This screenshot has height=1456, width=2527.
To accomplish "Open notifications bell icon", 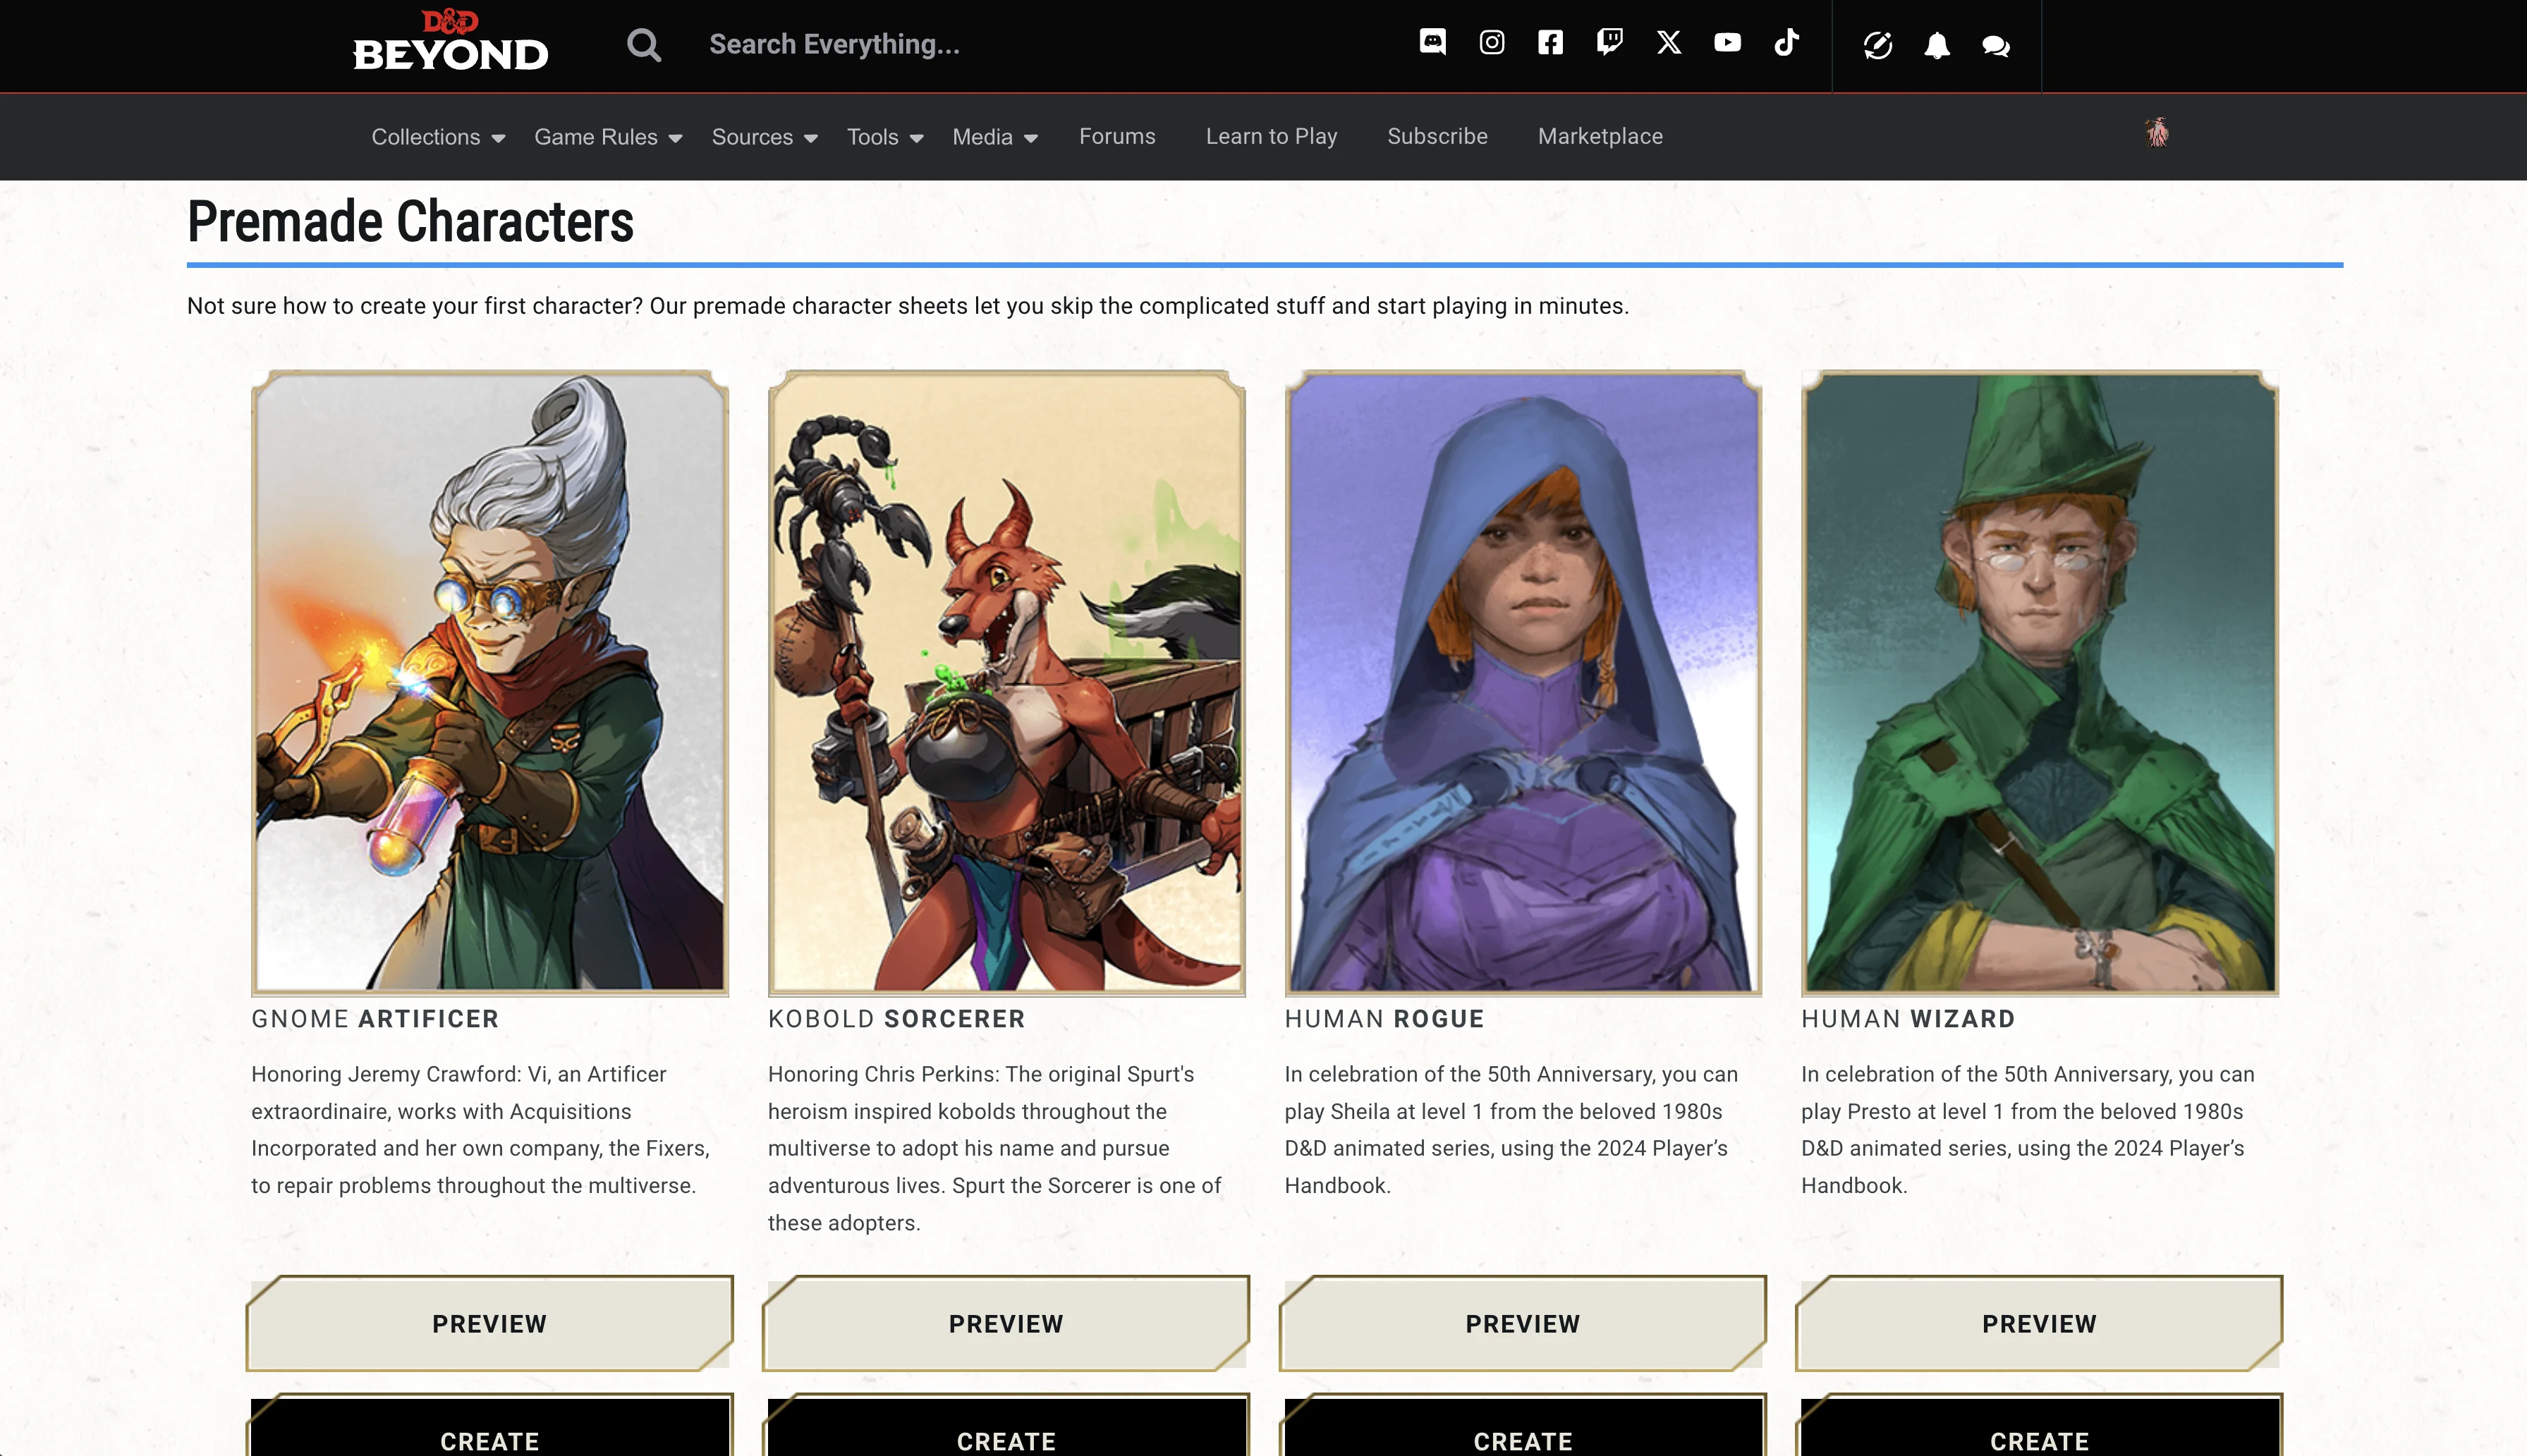I will (1937, 45).
